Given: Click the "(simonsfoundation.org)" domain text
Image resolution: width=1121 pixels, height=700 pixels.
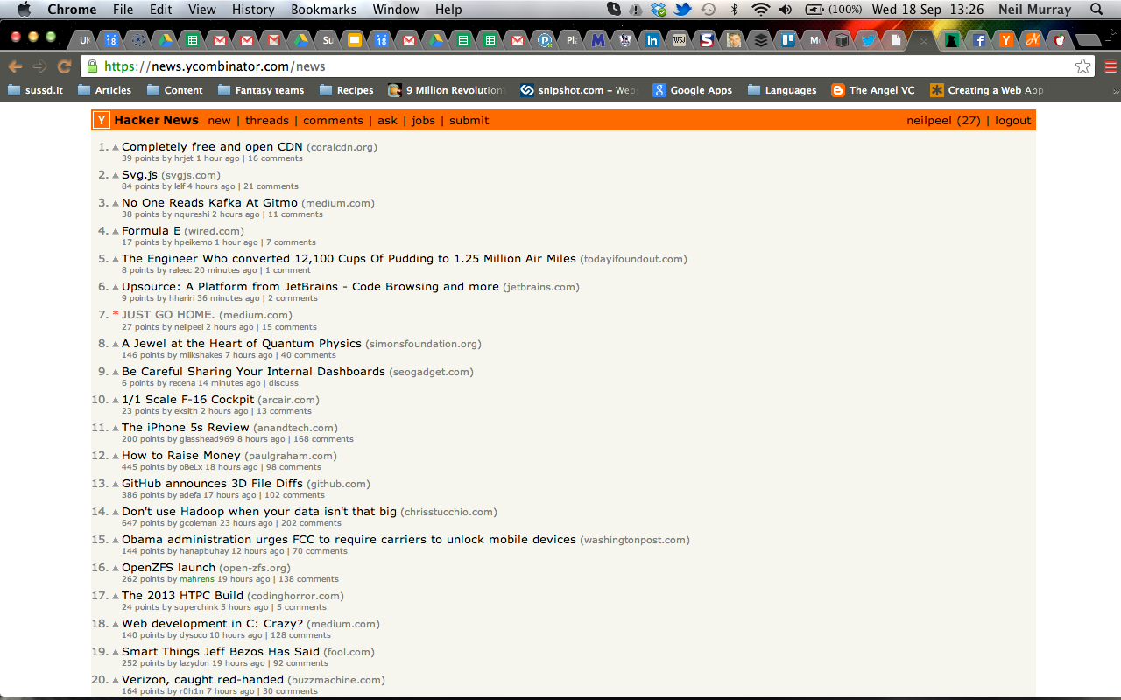Looking at the screenshot, I should [423, 344].
